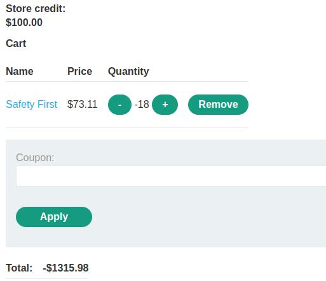Remove Safety First from the cart
The image size is (326, 281).
click(218, 105)
